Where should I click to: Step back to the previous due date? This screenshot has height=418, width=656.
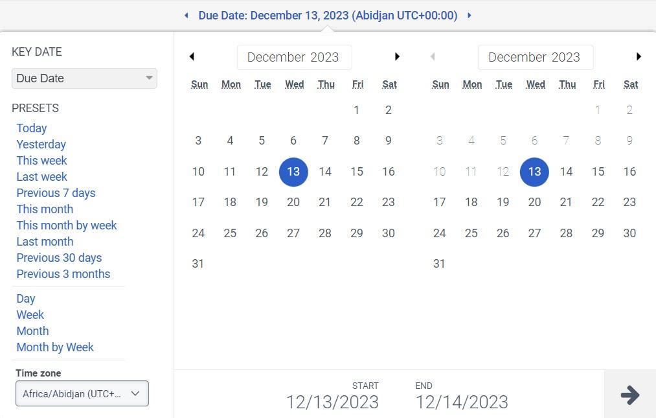point(188,14)
